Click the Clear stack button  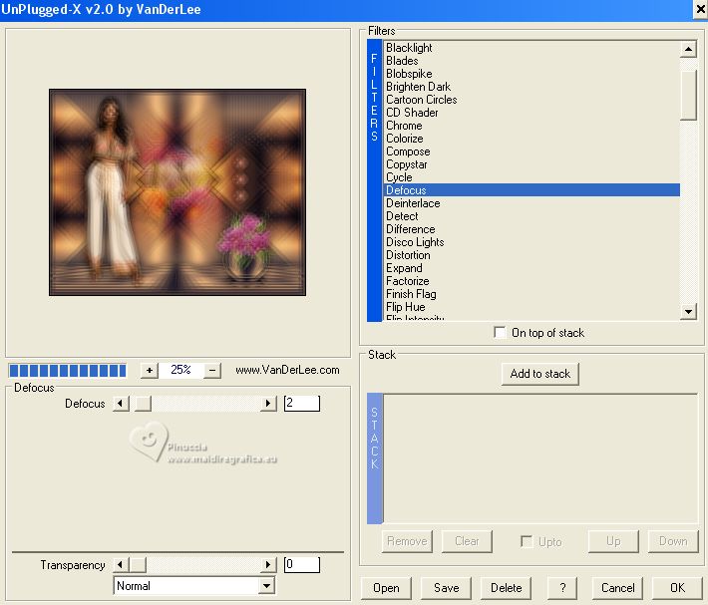tap(467, 541)
